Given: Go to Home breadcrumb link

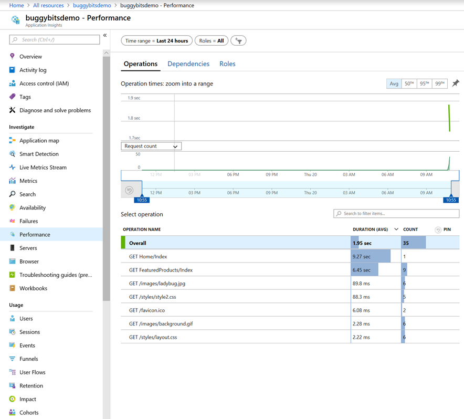Looking at the screenshot, I should click(17, 5).
